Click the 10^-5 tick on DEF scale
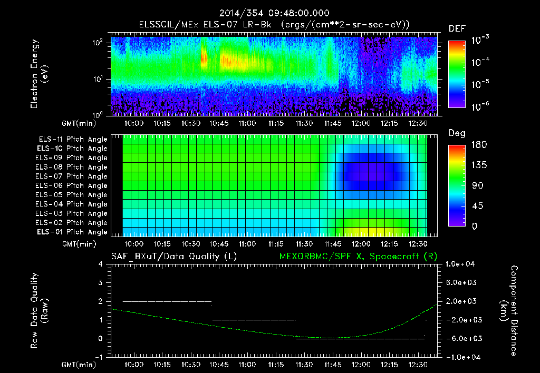540x373 pixels. click(480, 85)
